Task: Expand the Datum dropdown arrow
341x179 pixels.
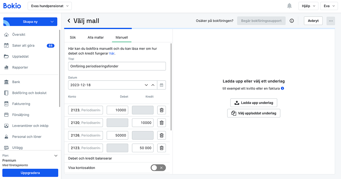Action: click(x=146, y=85)
